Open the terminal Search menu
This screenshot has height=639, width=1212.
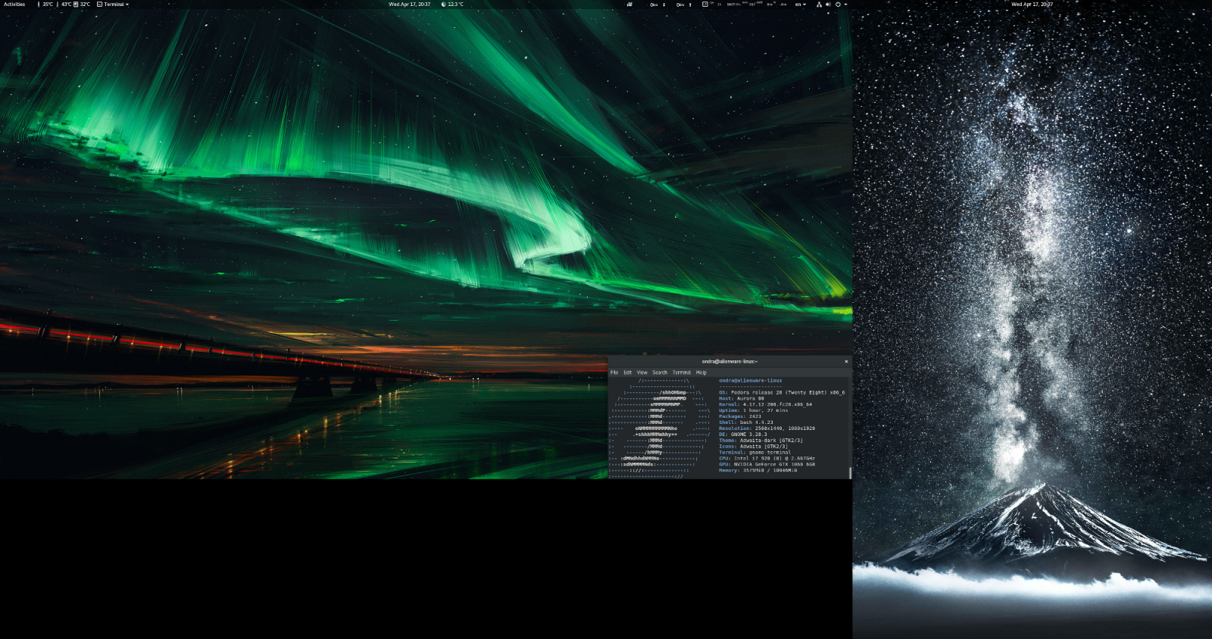pyautogui.click(x=660, y=372)
